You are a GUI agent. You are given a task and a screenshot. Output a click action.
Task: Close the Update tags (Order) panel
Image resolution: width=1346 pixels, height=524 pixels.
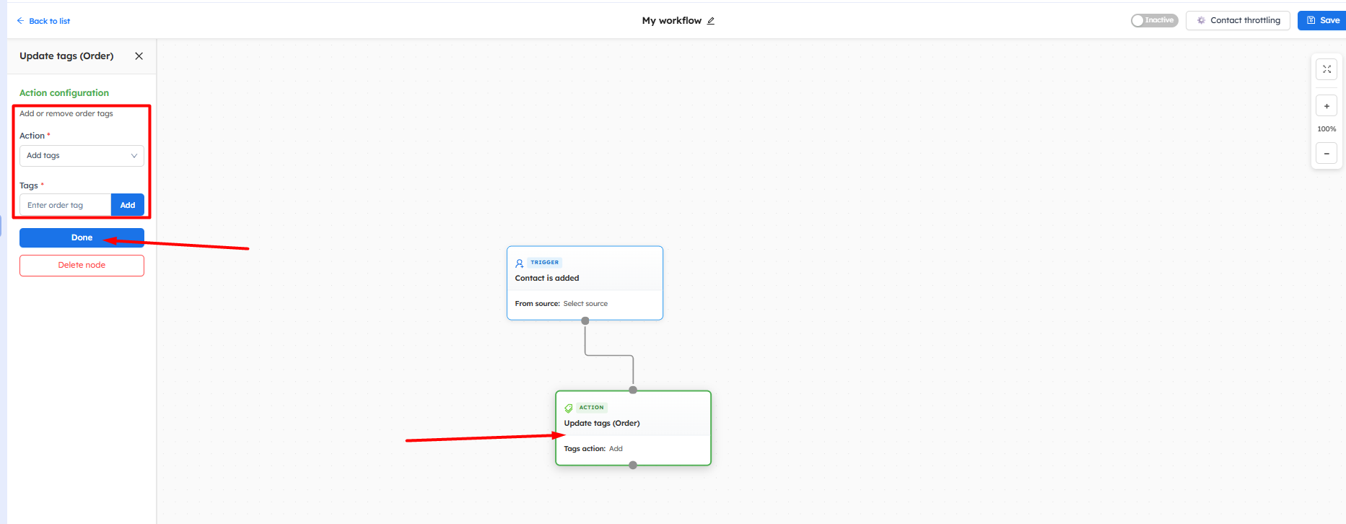coord(139,56)
